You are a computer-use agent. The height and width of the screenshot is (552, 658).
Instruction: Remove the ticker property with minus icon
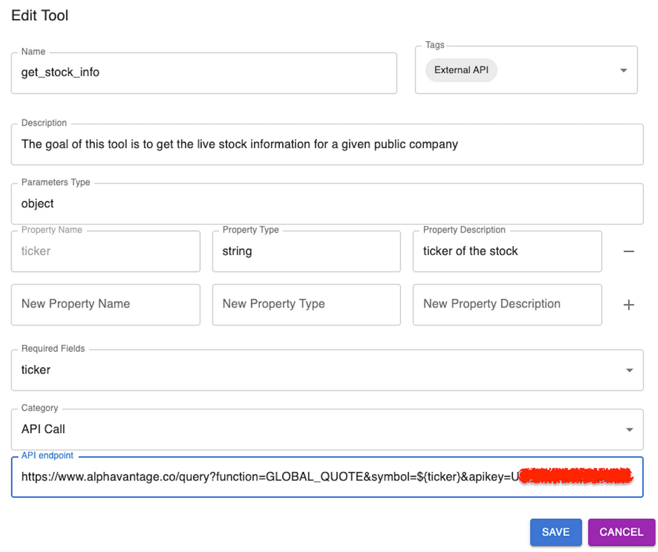pos(629,251)
